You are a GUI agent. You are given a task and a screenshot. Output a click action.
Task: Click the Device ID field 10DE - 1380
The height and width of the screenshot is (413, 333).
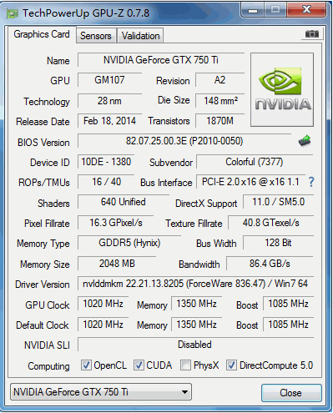[106, 162]
